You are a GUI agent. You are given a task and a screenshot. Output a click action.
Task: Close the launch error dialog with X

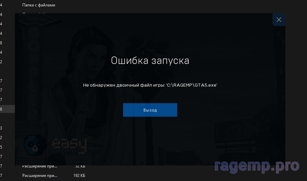click(x=279, y=20)
